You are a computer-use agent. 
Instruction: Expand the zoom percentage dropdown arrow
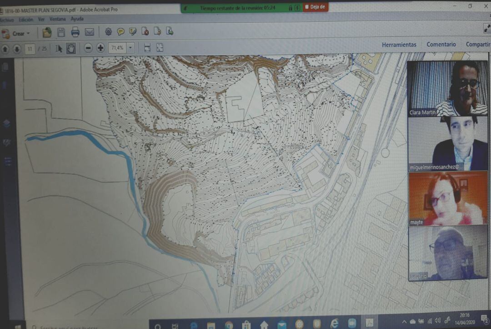131,47
